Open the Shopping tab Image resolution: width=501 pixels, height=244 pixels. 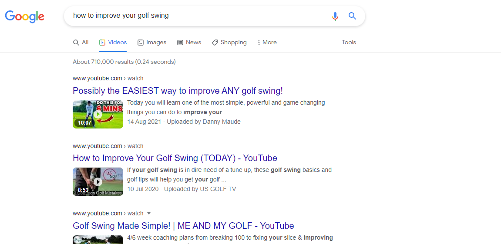(229, 43)
